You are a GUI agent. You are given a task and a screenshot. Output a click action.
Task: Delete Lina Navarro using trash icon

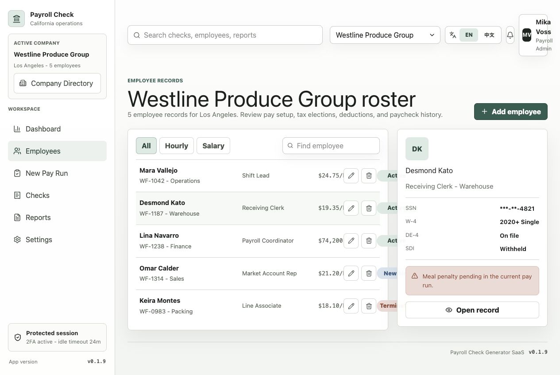click(x=369, y=241)
